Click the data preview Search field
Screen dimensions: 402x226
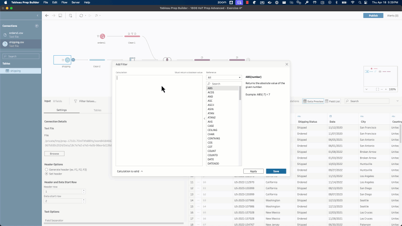coord(367,101)
